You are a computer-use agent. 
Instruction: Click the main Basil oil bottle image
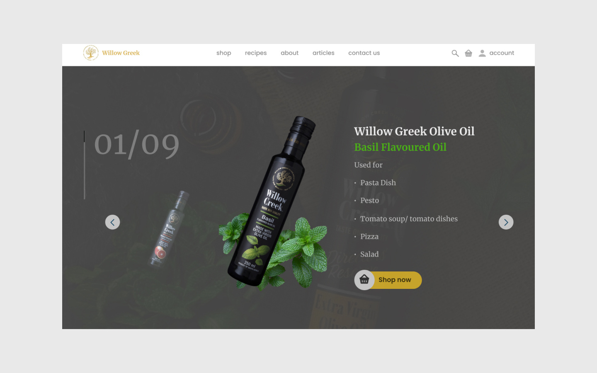coord(272,202)
